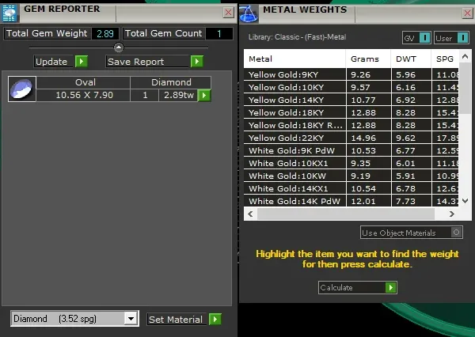Click the green arrow beside Update

coord(82,62)
